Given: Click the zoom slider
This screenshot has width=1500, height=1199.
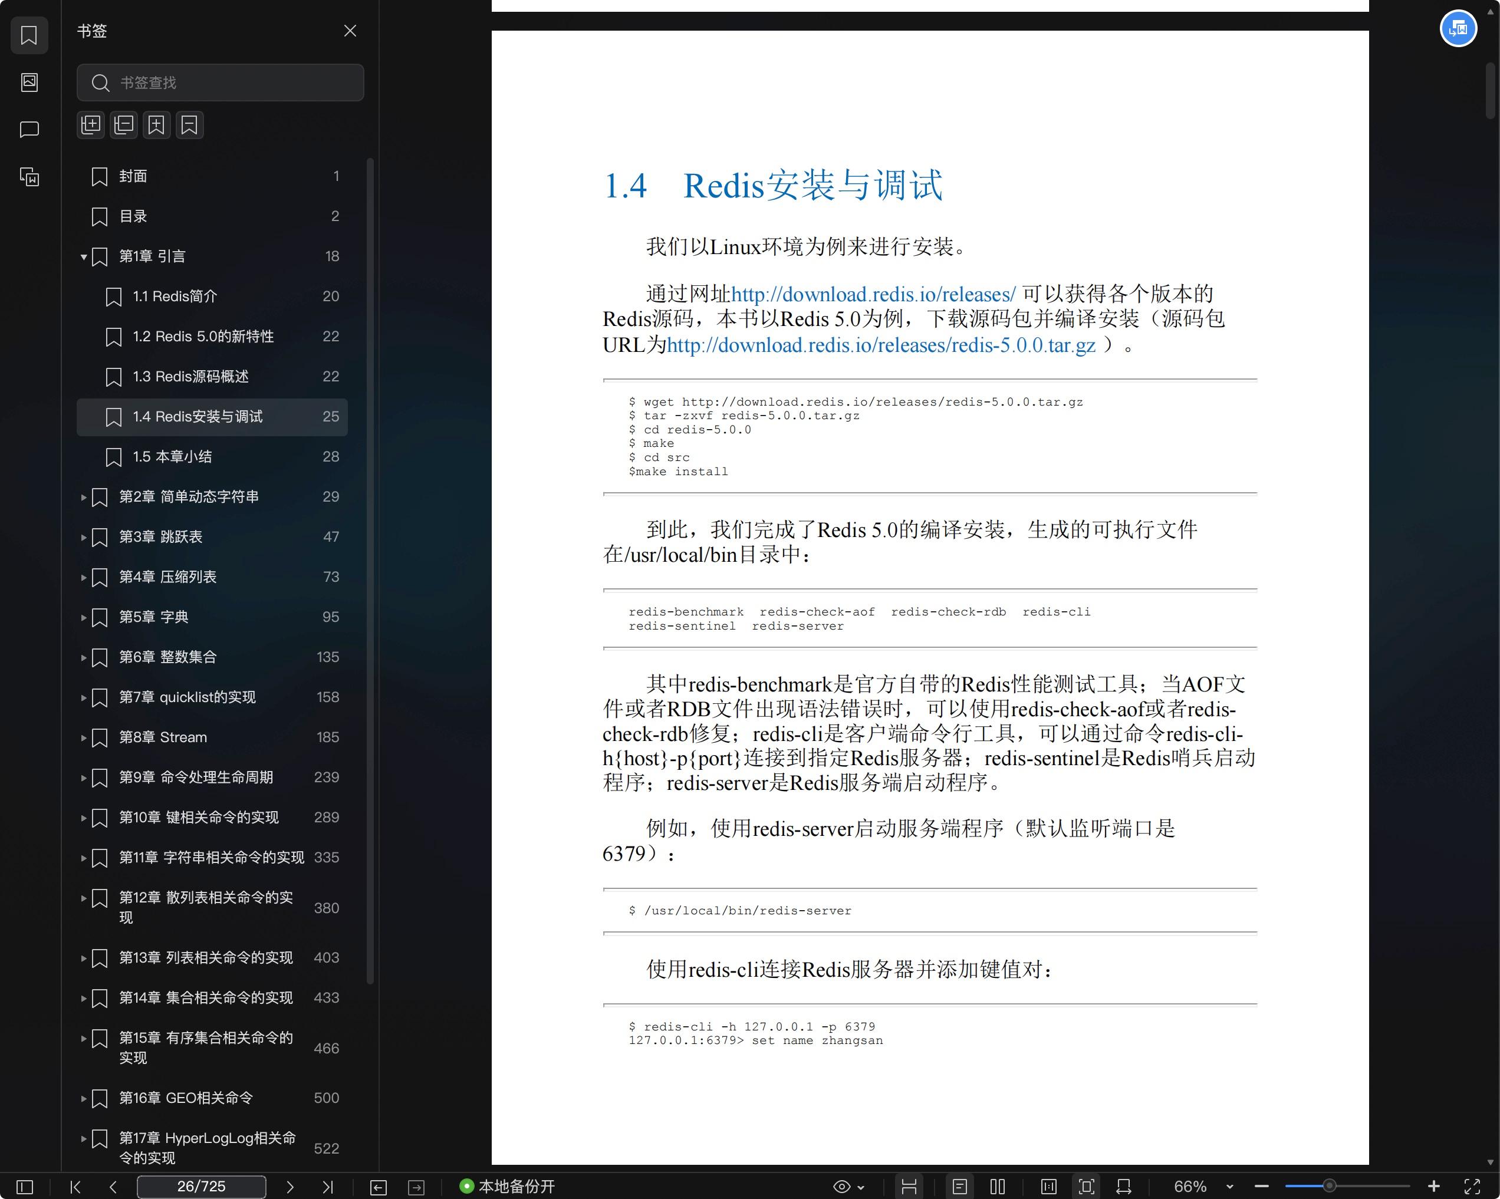Looking at the screenshot, I should [1347, 1187].
